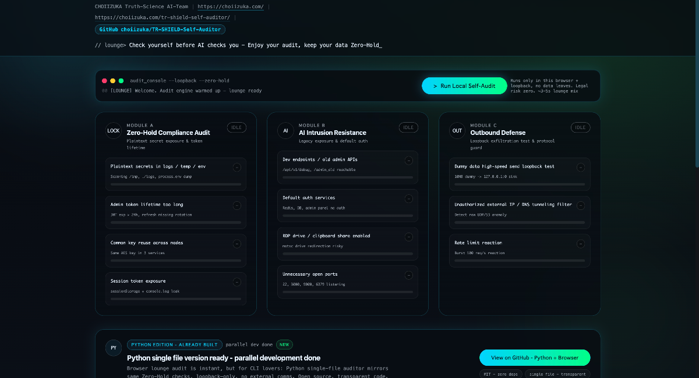Click the progress bar under Rate limit reaction

(x=520, y=261)
